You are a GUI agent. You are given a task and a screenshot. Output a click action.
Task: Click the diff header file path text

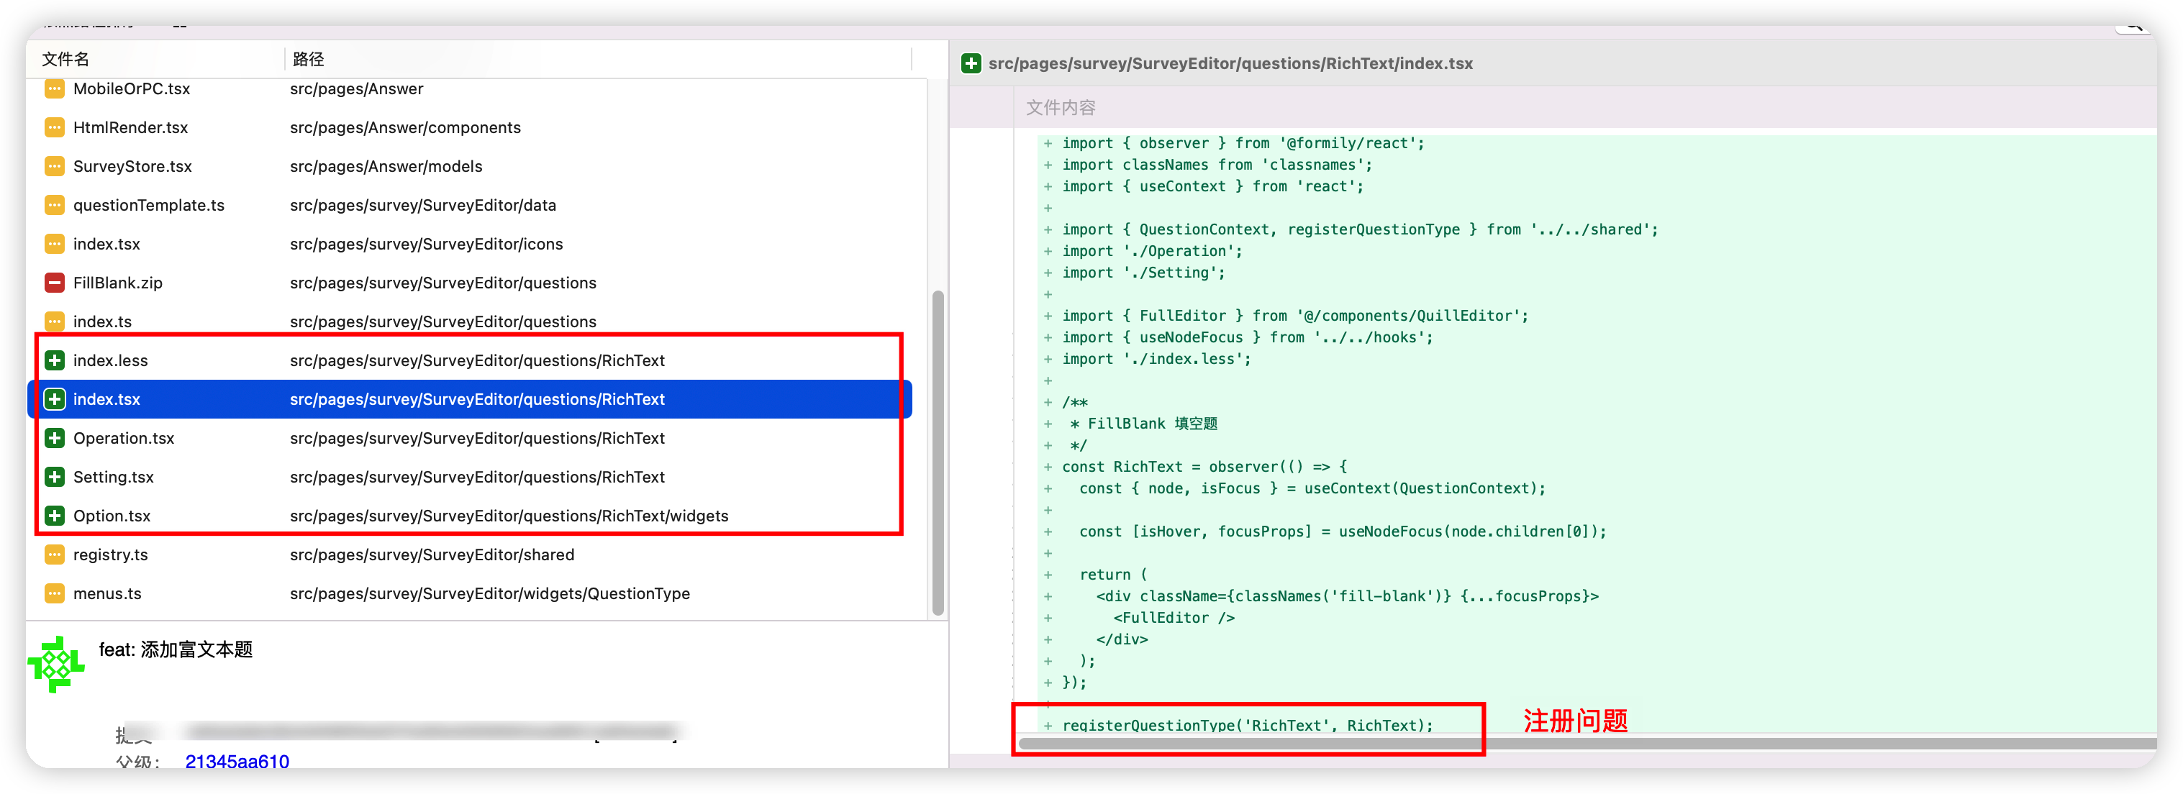tap(1230, 63)
